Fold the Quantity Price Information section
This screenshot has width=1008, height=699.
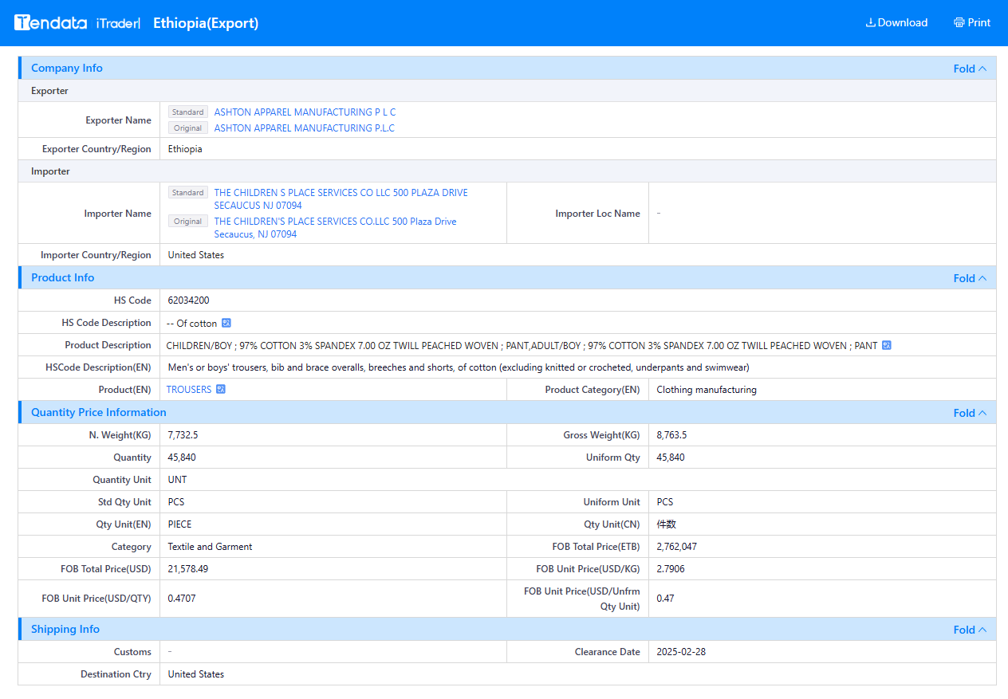coord(970,413)
